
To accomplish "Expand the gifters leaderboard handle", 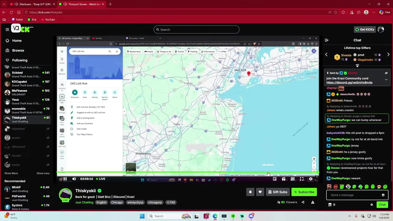I will (x=357, y=66).
